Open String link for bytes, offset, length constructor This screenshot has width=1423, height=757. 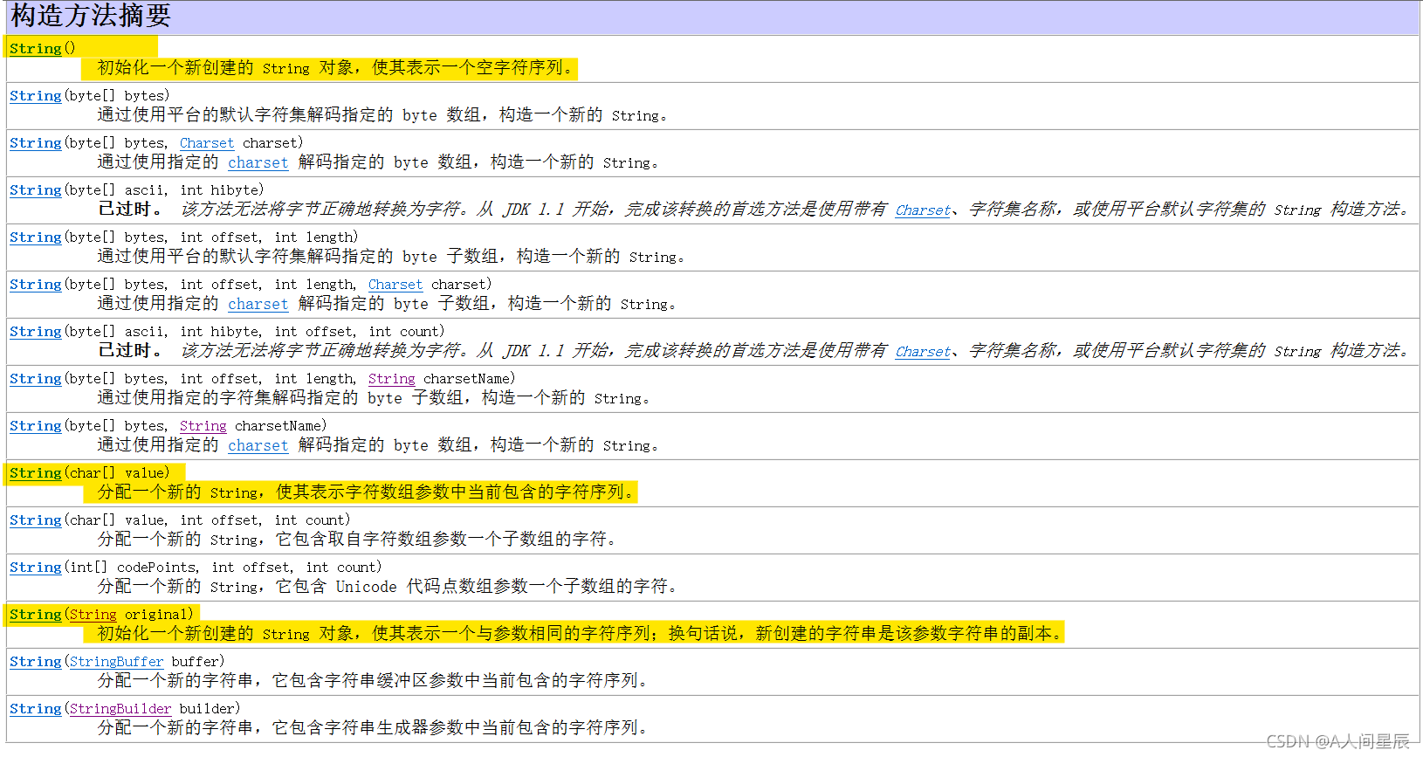pyautogui.click(x=36, y=237)
